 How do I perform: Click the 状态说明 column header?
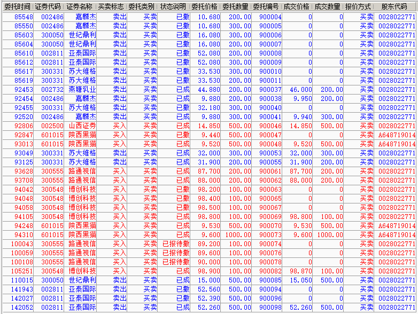pyautogui.click(x=173, y=6)
